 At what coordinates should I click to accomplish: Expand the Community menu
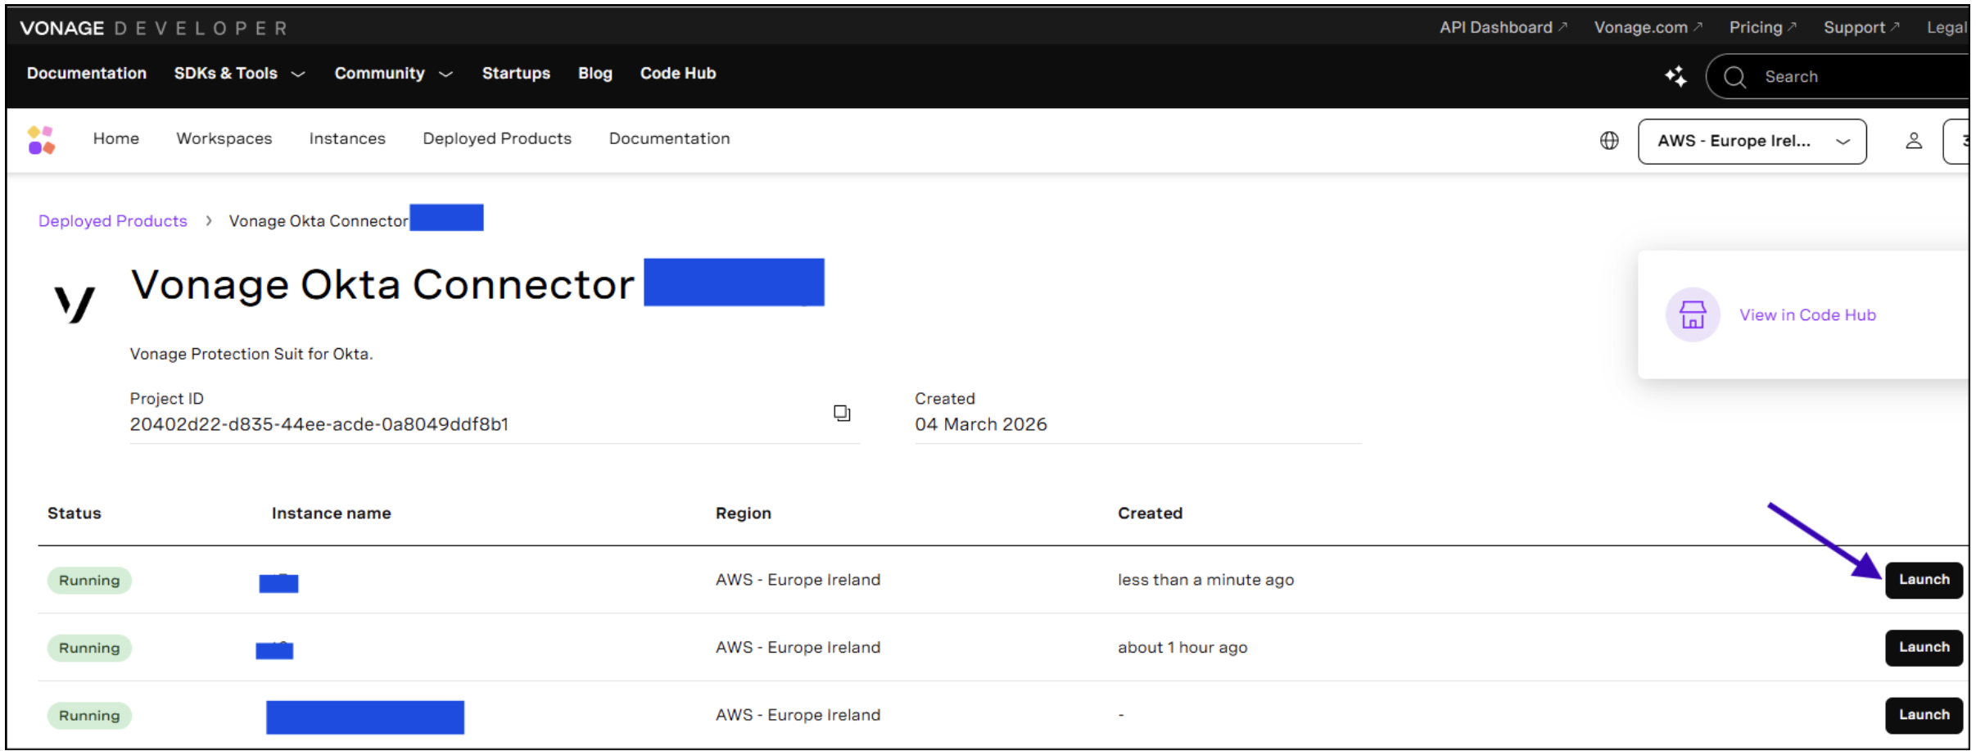pyautogui.click(x=393, y=74)
